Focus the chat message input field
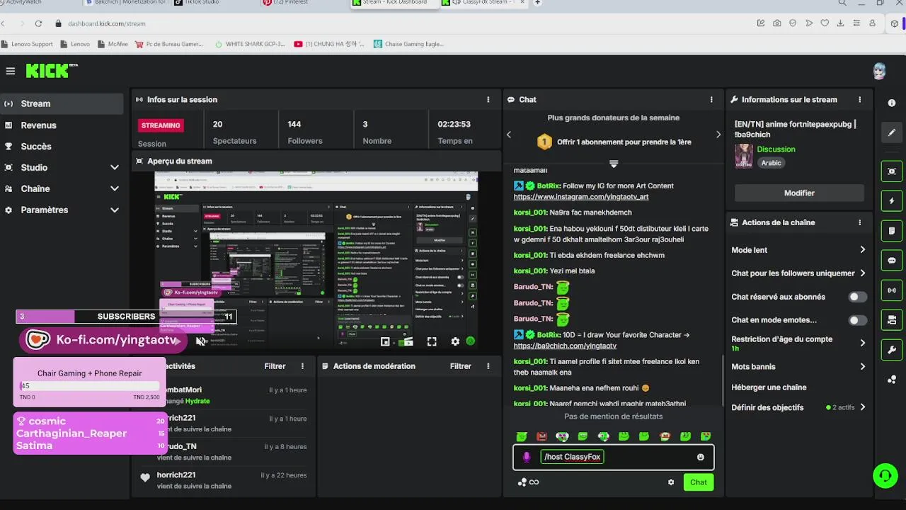Image resolution: width=906 pixels, height=510 pixels. (x=614, y=457)
